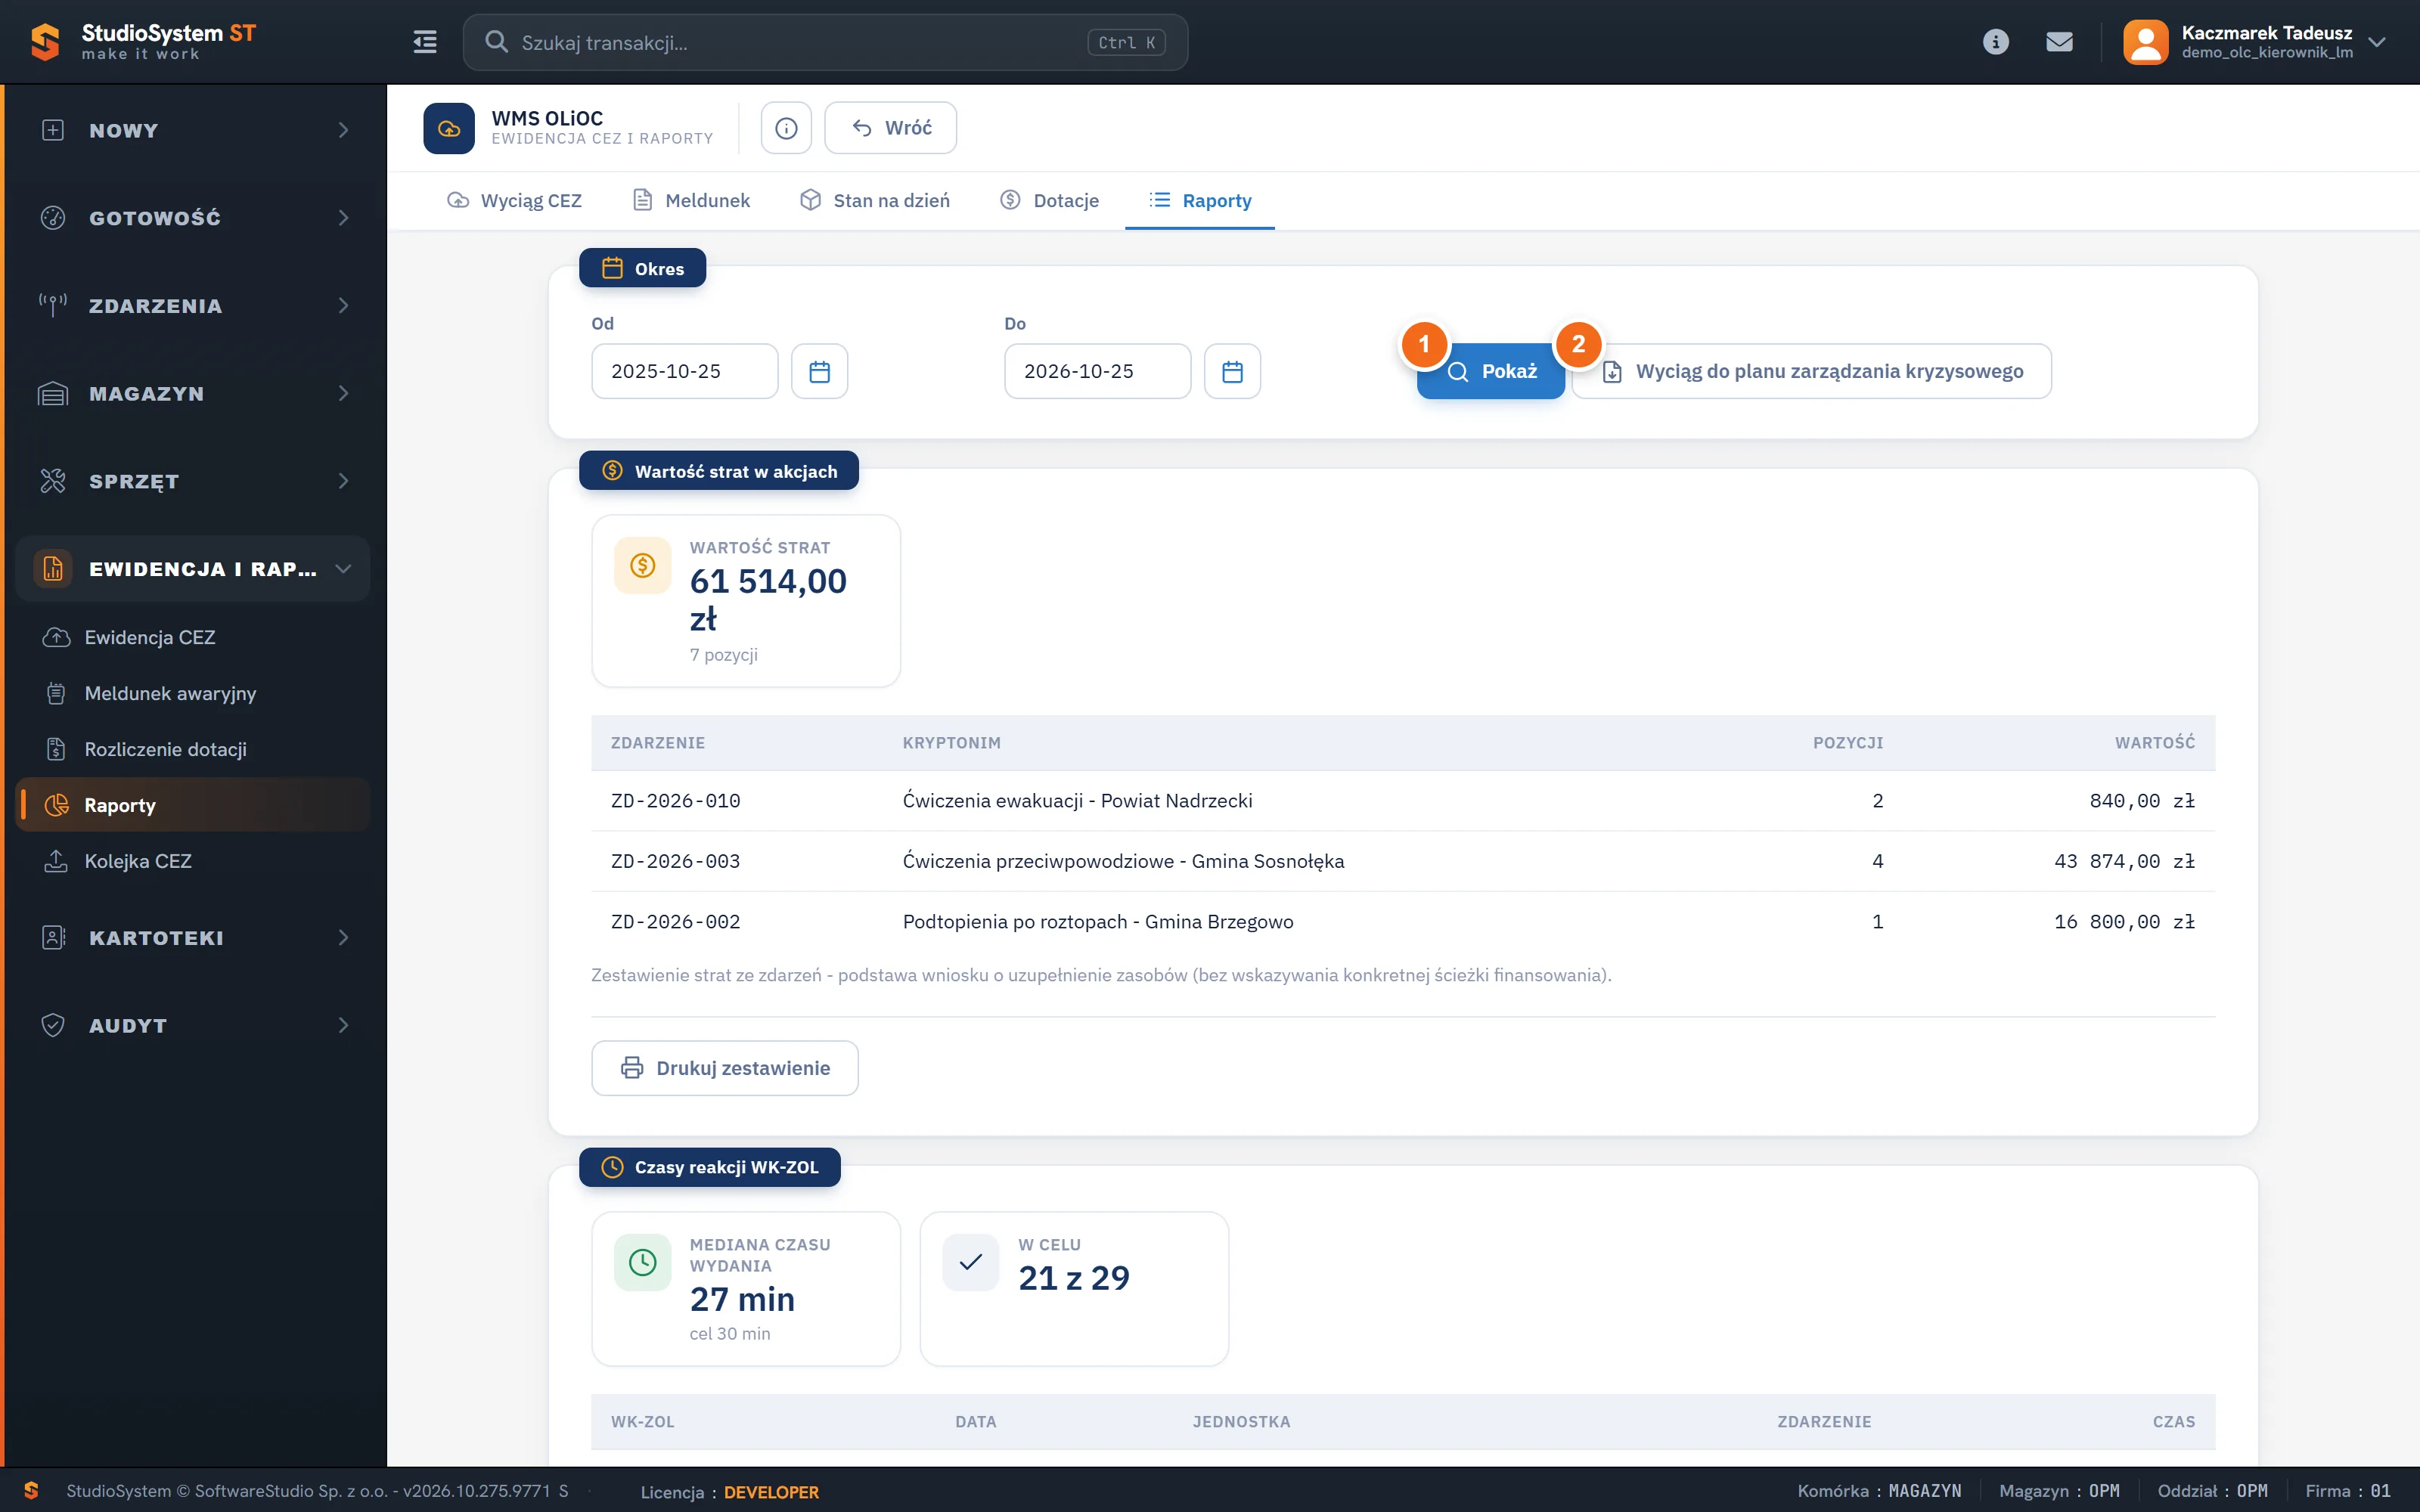This screenshot has height=1512, width=2420.
Task: Select the Raporty tab
Action: pyautogui.click(x=1200, y=200)
